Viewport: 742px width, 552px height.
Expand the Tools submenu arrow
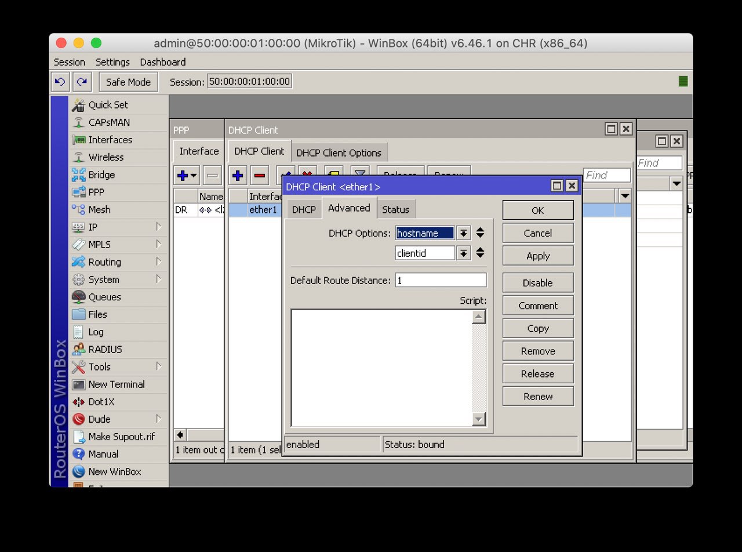pos(159,366)
